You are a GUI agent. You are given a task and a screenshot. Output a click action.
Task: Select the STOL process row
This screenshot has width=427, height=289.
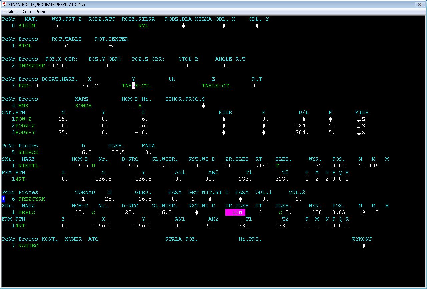click(25, 46)
